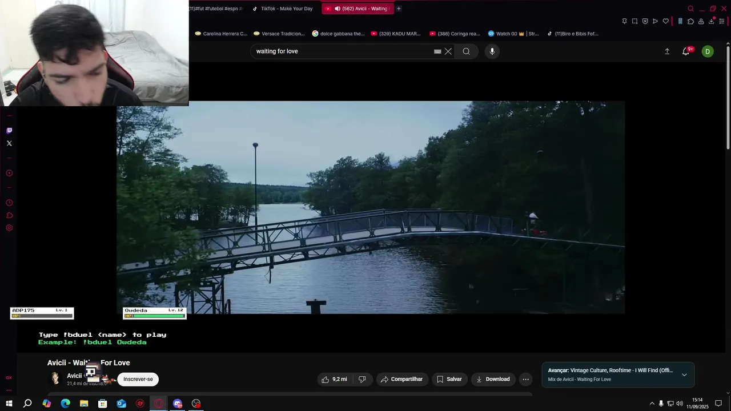The image size is (731, 411).
Task: Open the sidebar player icon
Action: (x=9, y=173)
